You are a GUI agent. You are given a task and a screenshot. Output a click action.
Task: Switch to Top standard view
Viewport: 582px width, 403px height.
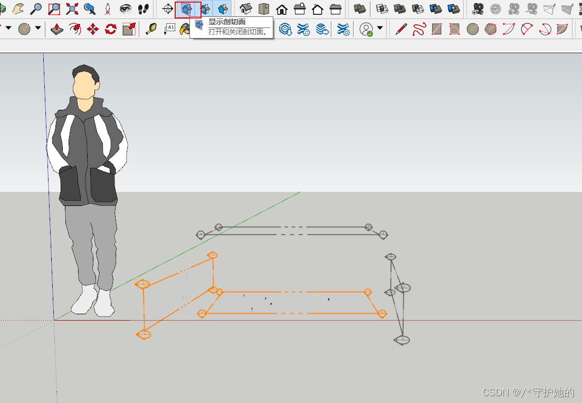click(x=264, y=9)
